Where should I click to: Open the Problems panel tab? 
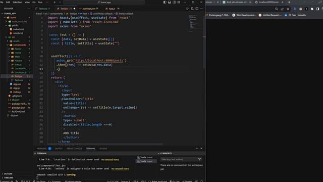pyautogui.click(x=41, y=149)
